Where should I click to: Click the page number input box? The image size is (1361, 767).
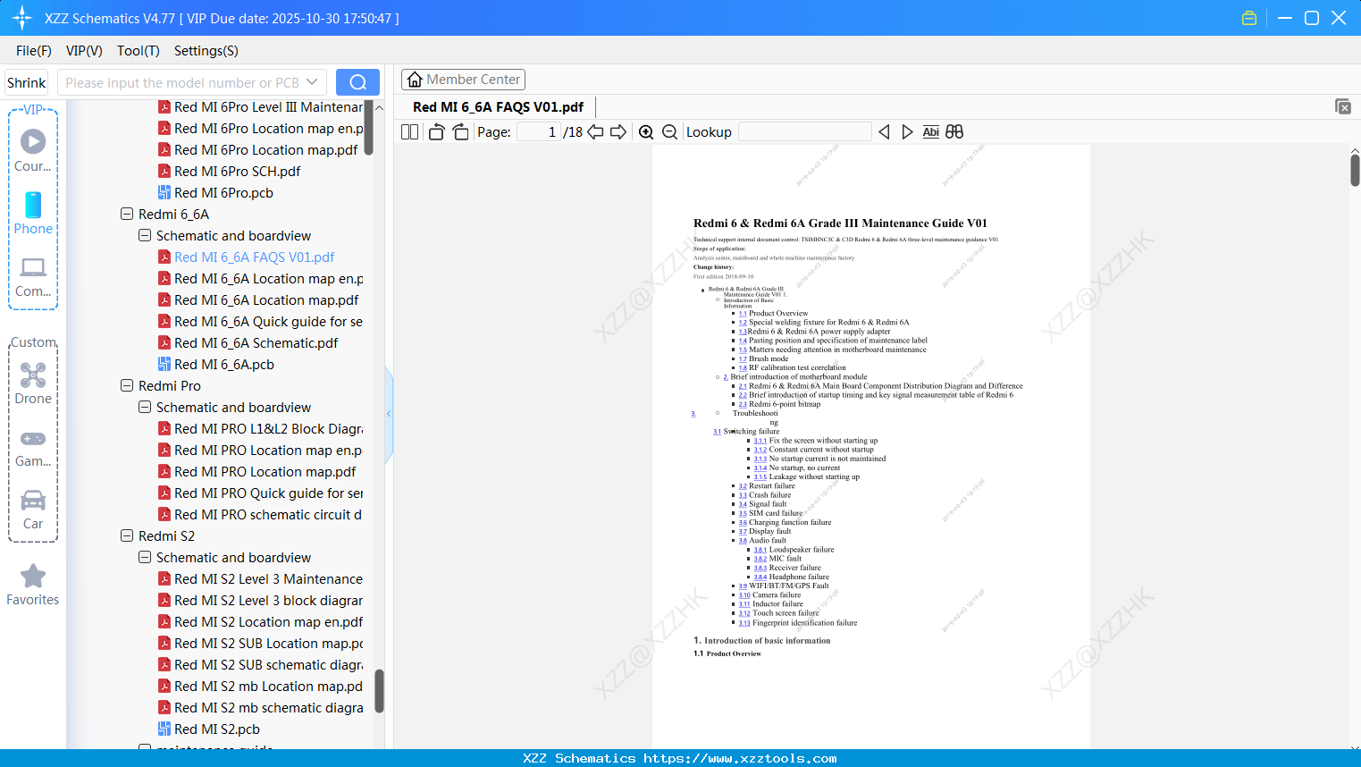(x=539, y=132)
